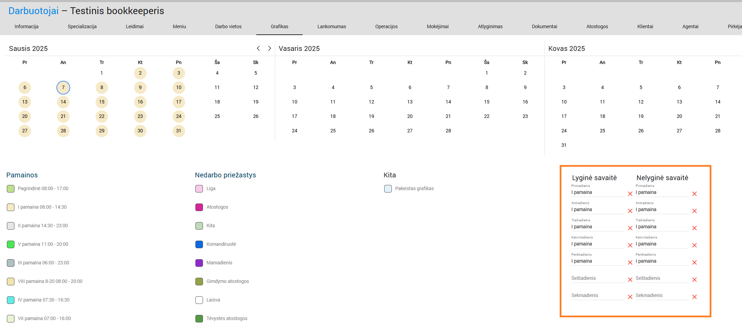Open even week Ketvirtadienis shift dropdown

pyautogui.click(x=597, y=244)
